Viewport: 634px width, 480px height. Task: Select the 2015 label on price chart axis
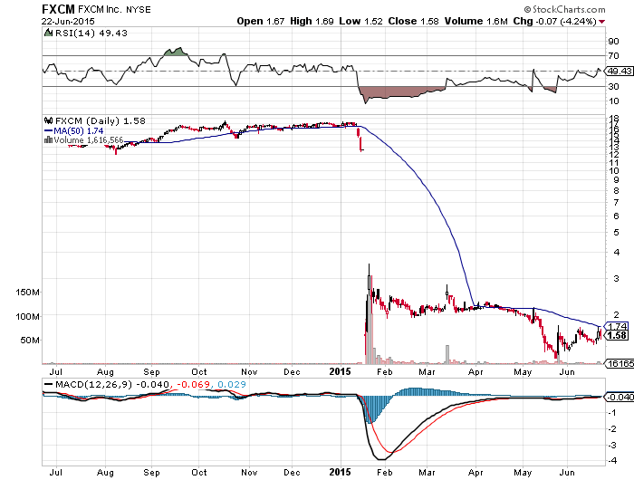[x=341, y=371]
